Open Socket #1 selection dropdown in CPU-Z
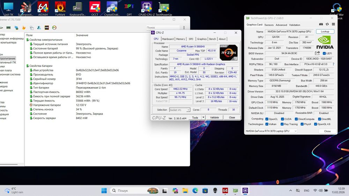The height and width of the screenshot is (196, 349). (180, 110)
